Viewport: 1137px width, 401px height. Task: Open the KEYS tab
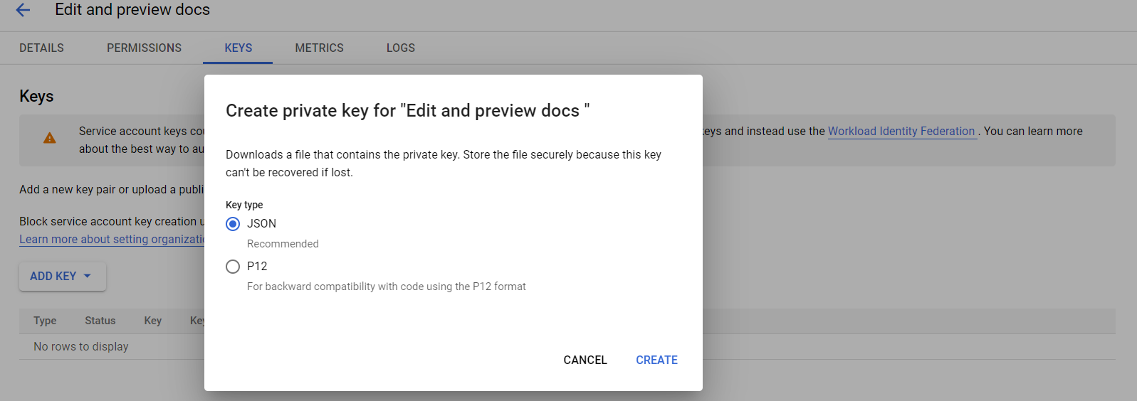[239, 48]
